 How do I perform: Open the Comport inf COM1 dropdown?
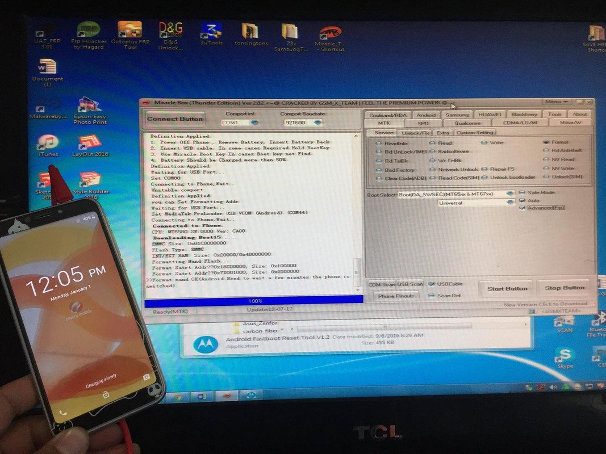point(240,123)
